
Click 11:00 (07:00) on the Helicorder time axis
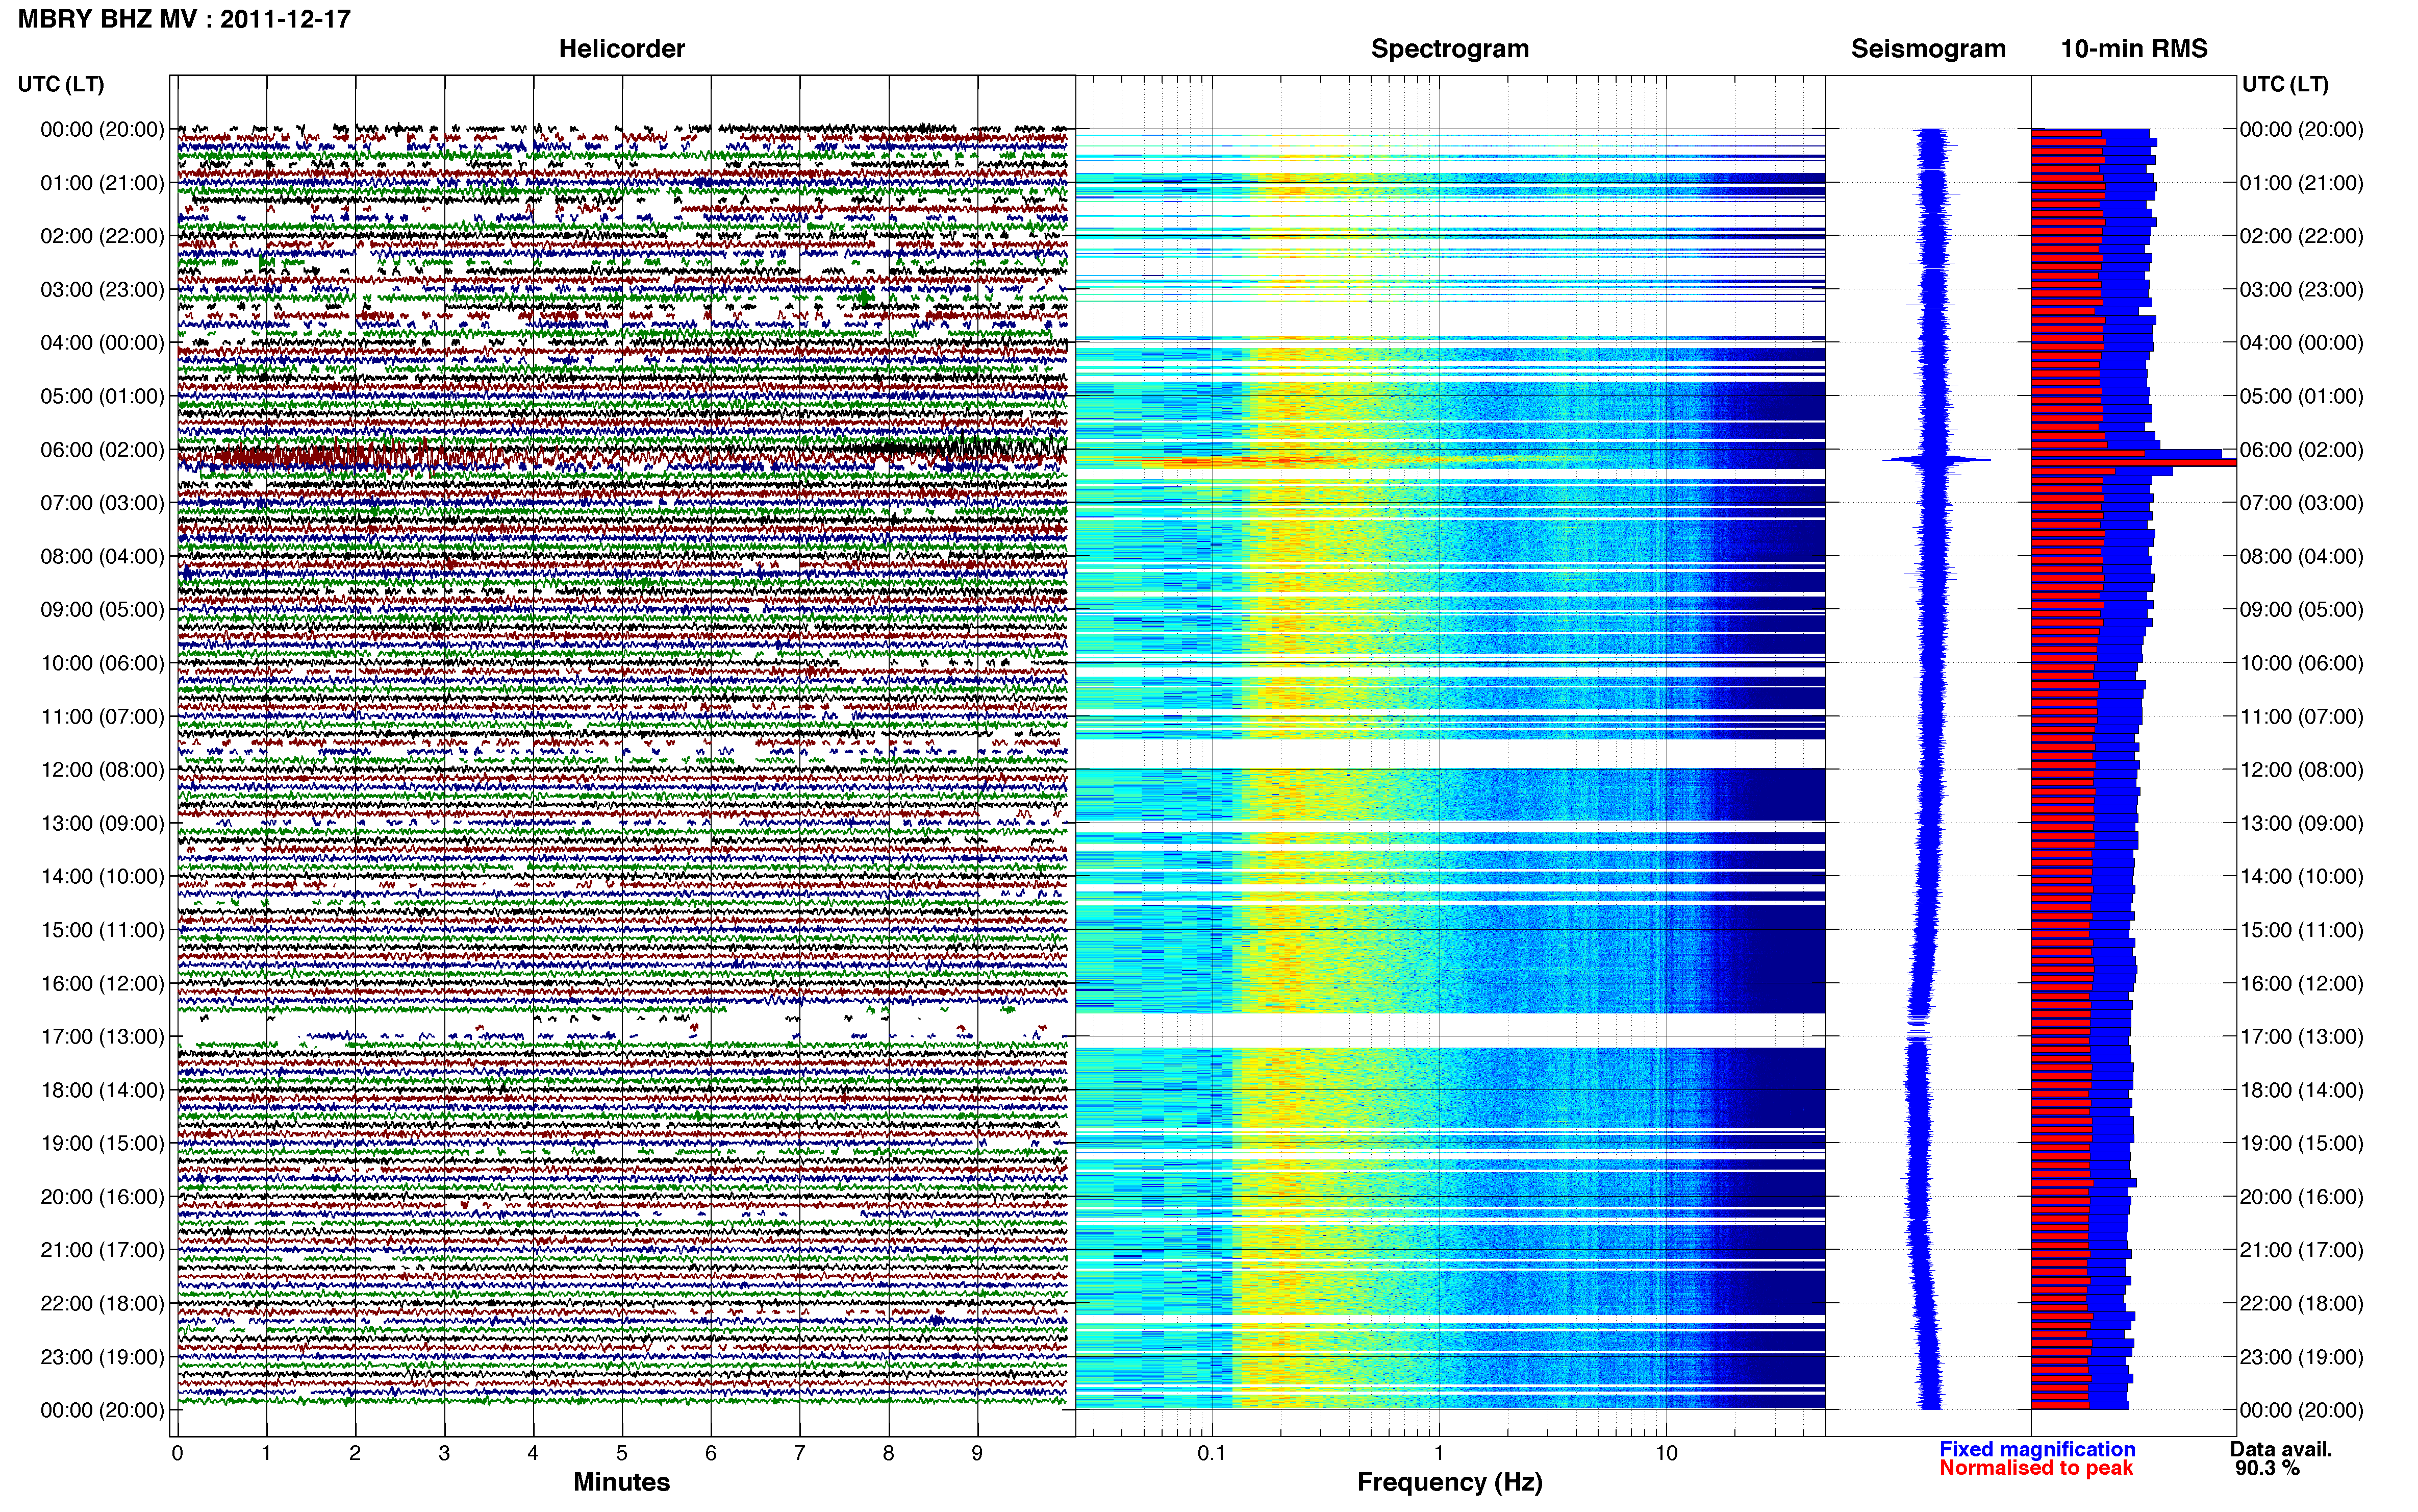click(x=102, y=717)
